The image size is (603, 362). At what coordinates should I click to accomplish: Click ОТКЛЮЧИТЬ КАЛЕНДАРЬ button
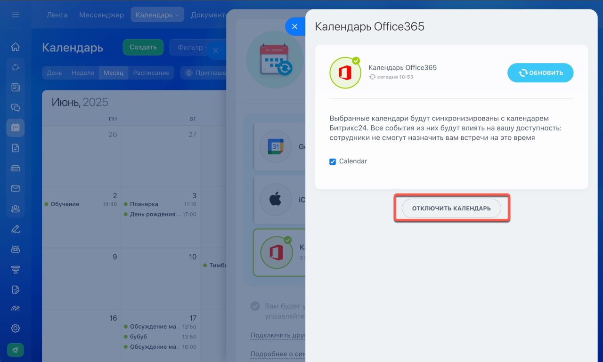[451, 208]
